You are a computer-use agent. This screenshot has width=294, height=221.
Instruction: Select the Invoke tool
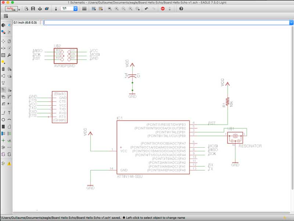tap(9, 104)
